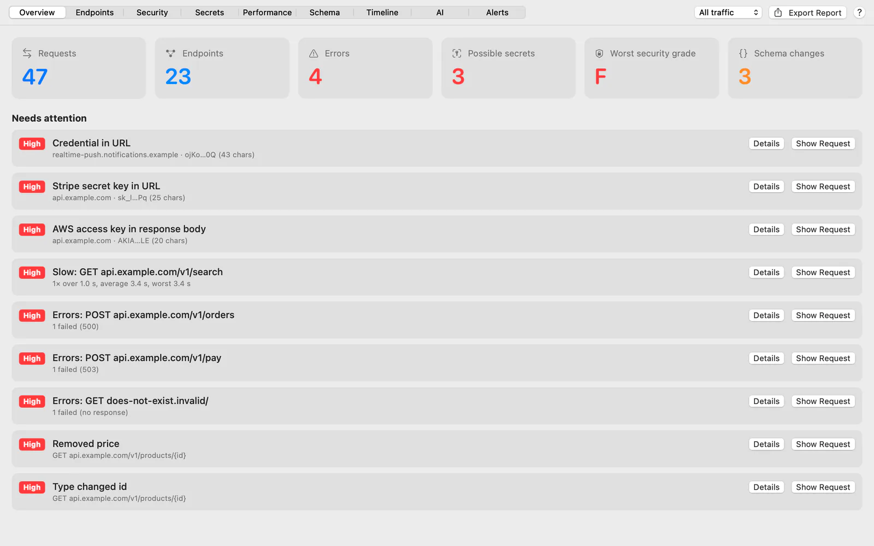Click the Endpoints count 23
The image size is (874, 546).
(x=178, y=76)
